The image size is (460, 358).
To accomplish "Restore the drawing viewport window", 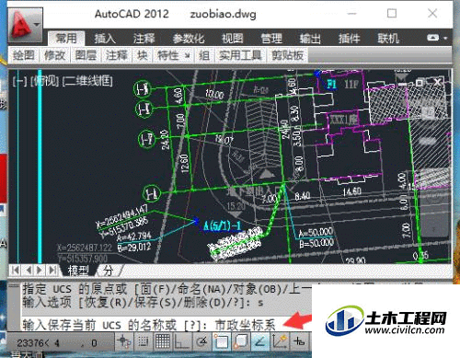I will pyautogui.click(x=420, y=82).
